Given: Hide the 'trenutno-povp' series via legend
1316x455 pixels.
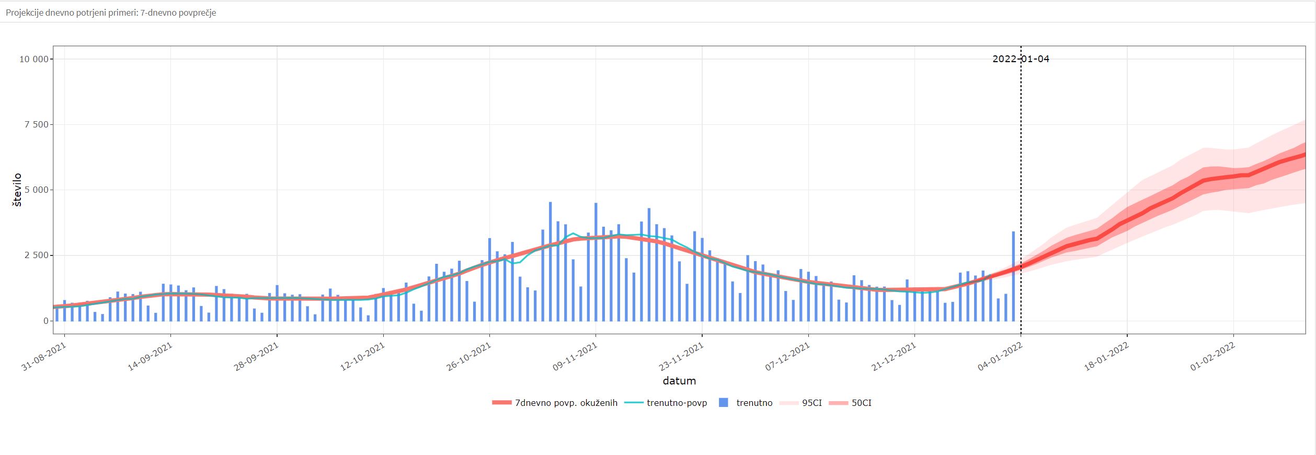Looking at the screenshot, I should pos(677,403).
